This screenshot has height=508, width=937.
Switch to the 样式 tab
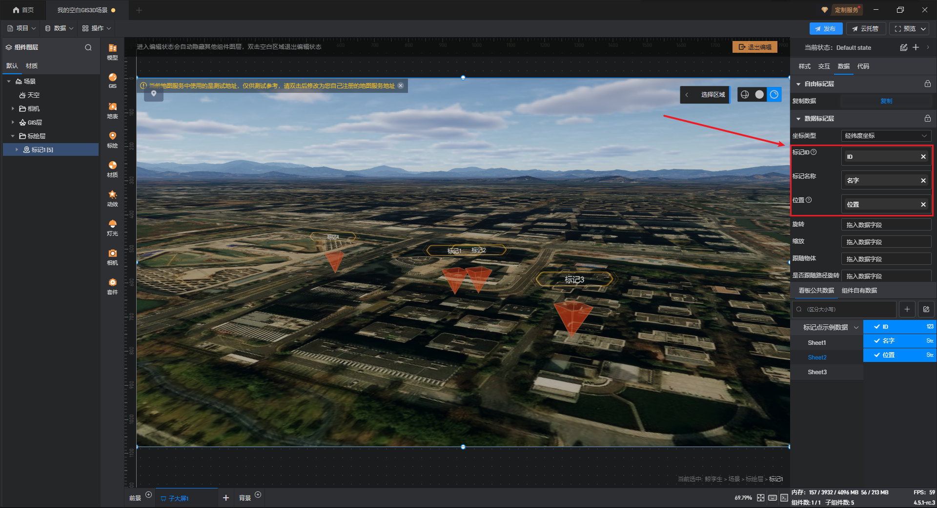(x=804, y=66)
